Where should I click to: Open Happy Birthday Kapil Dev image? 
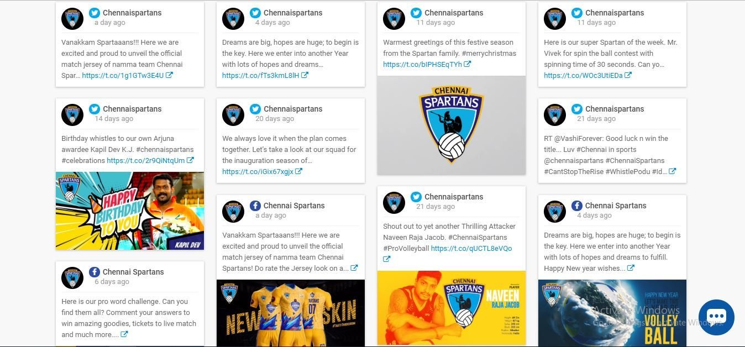pos(130,211)
